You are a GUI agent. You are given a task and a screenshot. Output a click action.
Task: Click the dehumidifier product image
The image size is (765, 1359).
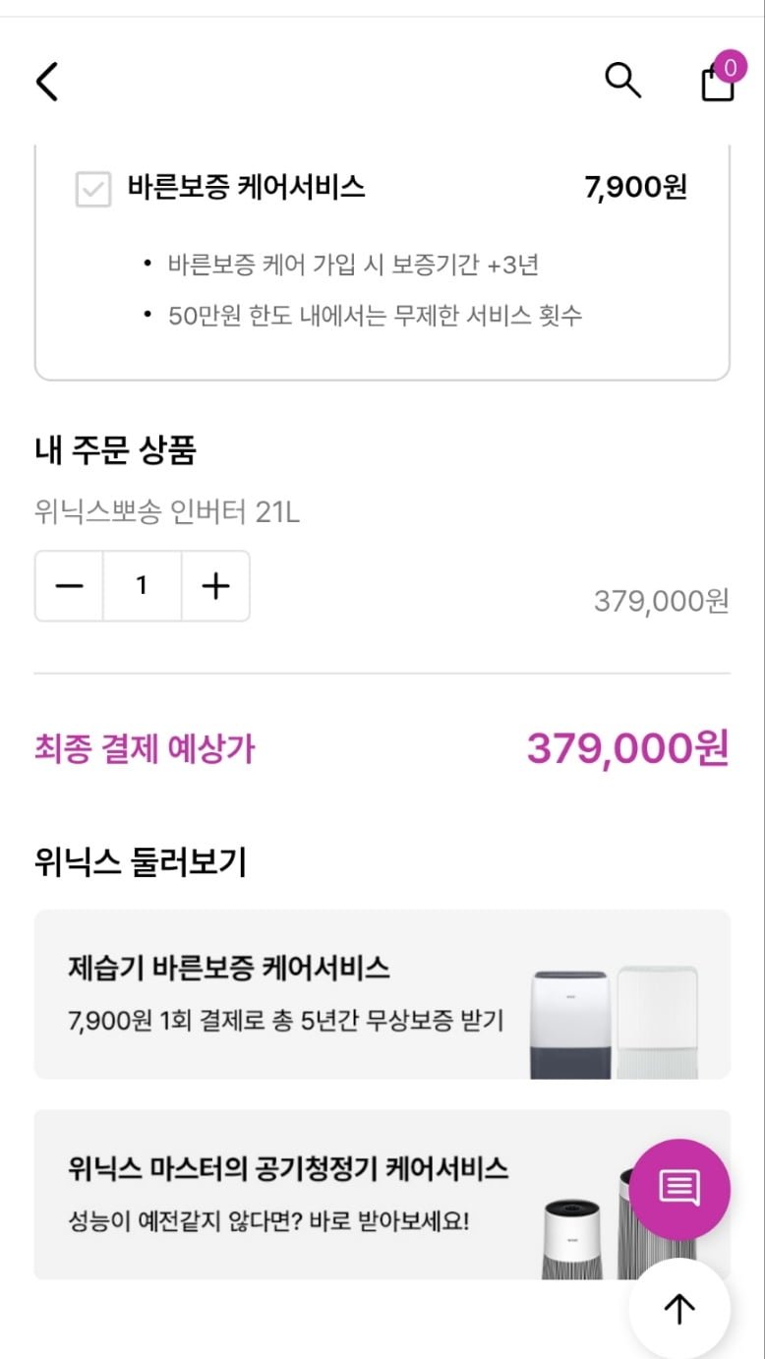pos(615,1023)
